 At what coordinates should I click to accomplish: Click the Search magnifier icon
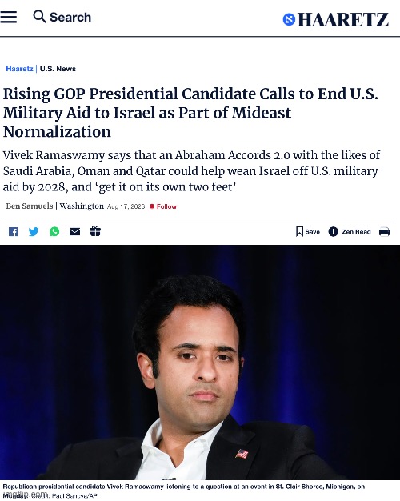[x=40, y=16]
